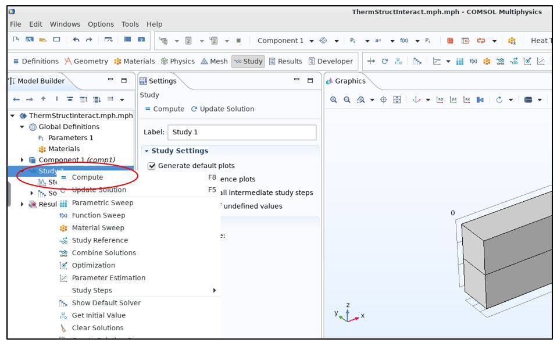This screenshot has height=346, width=557.
Task: Click the Zoom Box icon in Graphics toolbar
Action: click(361, 100)
